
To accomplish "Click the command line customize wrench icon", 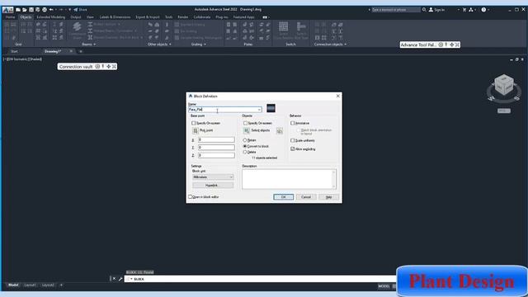I will coord(120,279).
